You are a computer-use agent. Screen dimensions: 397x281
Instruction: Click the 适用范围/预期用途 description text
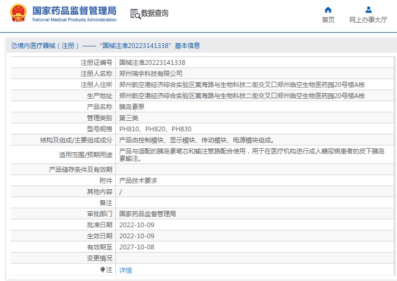(252, 154)
